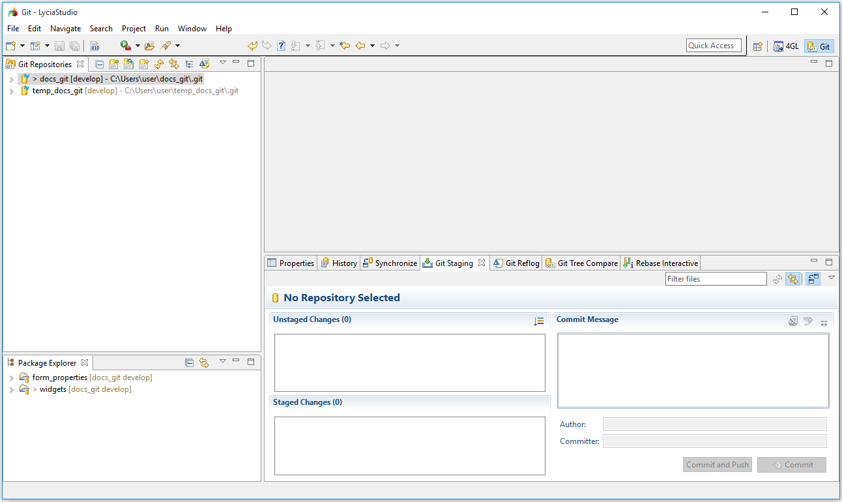The image size is (842, 502).
Task: Toggle Link with Editor in Package Explorer
Action: [x=204, y=362]
